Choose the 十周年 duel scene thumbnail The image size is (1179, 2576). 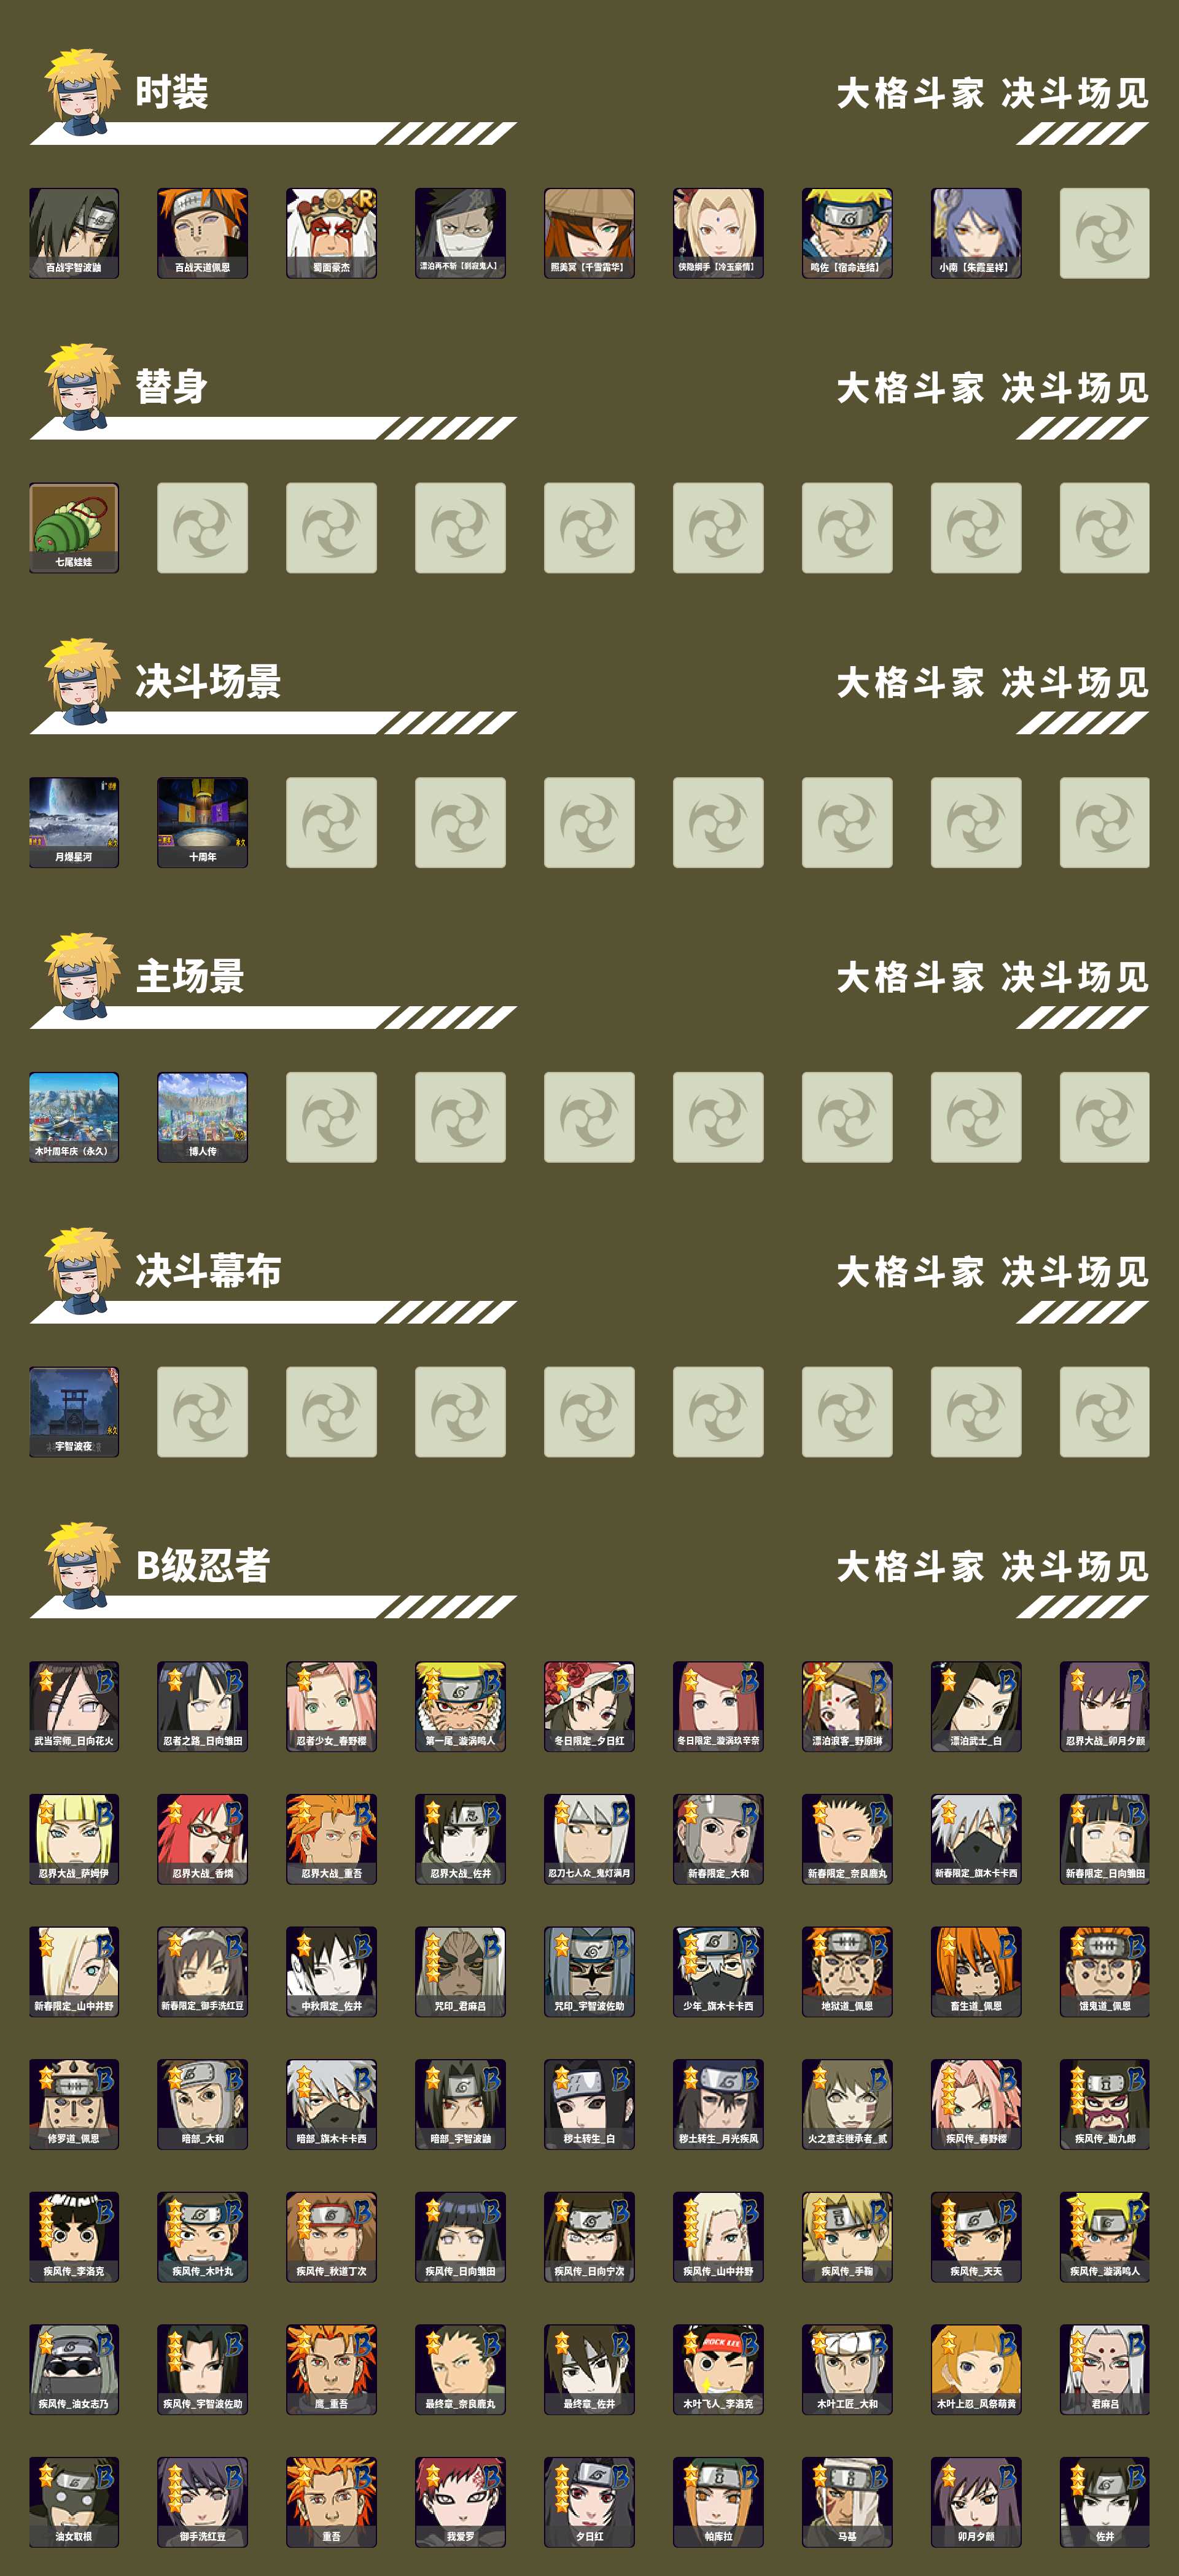202,822
